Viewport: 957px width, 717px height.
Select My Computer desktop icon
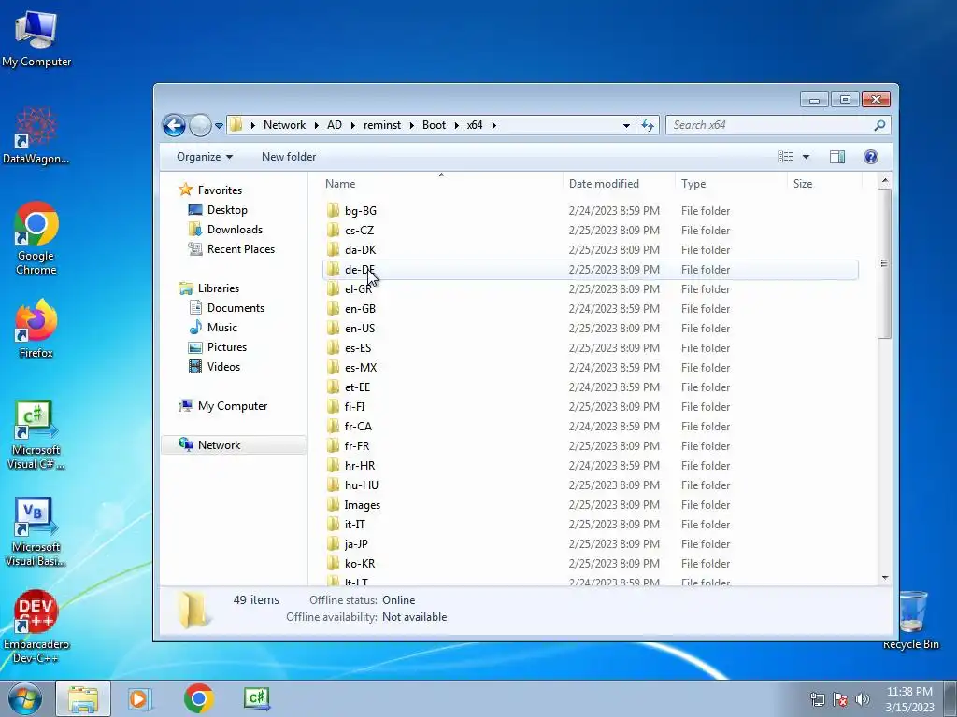36,39
